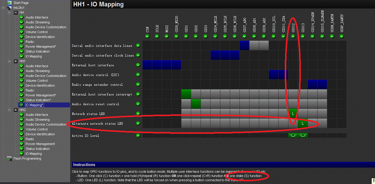Click the green check under MOSI column

(x=167, y=36)
